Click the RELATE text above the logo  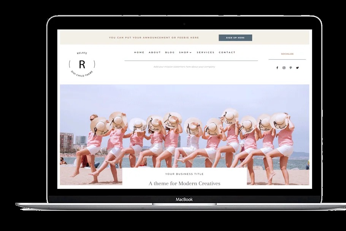click(x=82, y=53)
